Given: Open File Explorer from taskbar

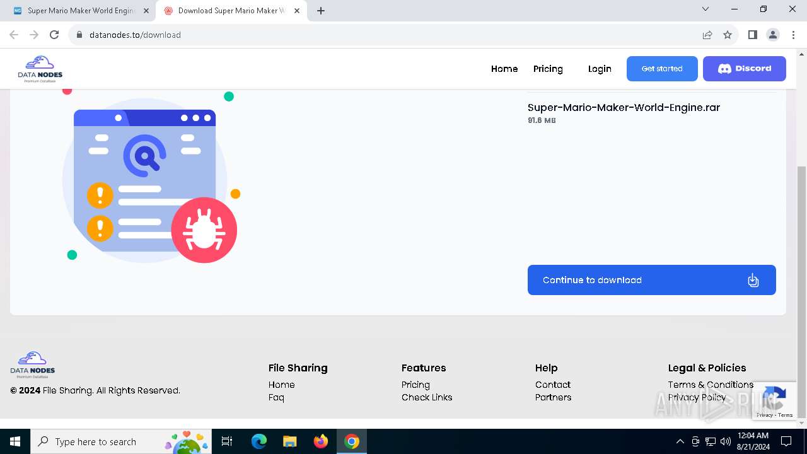Looking at the screenshot, I should [289, 441].
